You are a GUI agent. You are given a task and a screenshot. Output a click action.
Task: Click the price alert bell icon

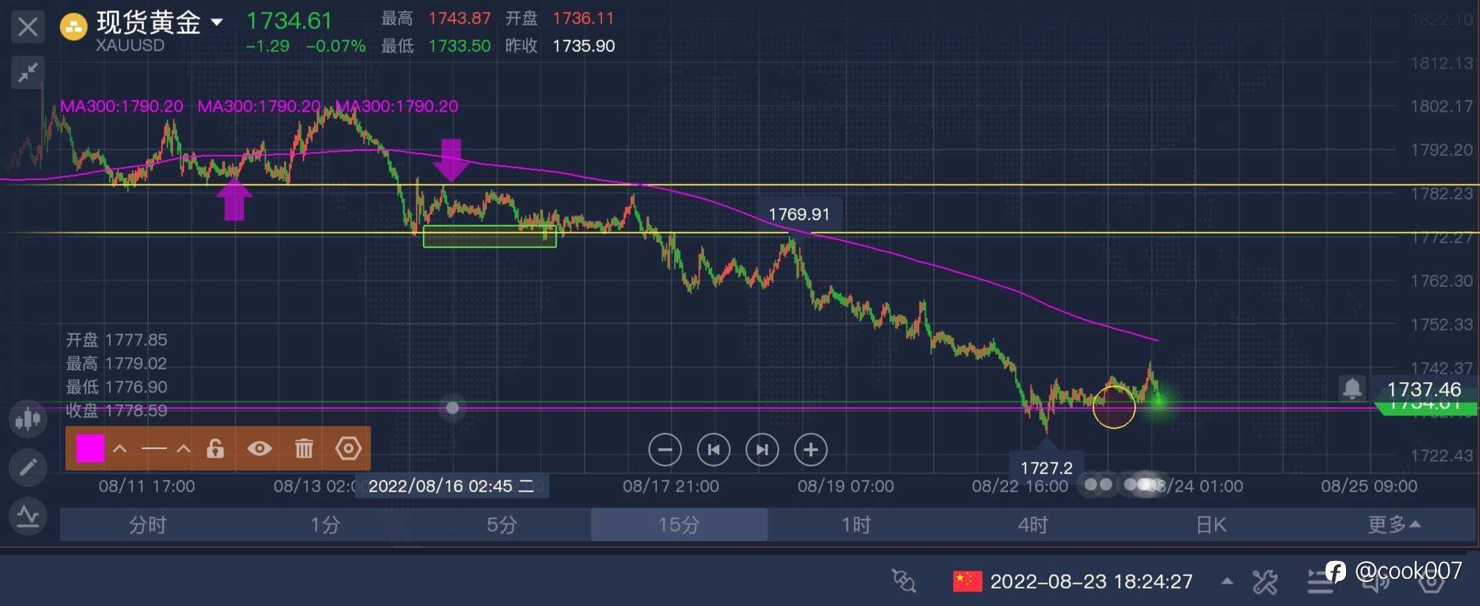pos(1352,388)
